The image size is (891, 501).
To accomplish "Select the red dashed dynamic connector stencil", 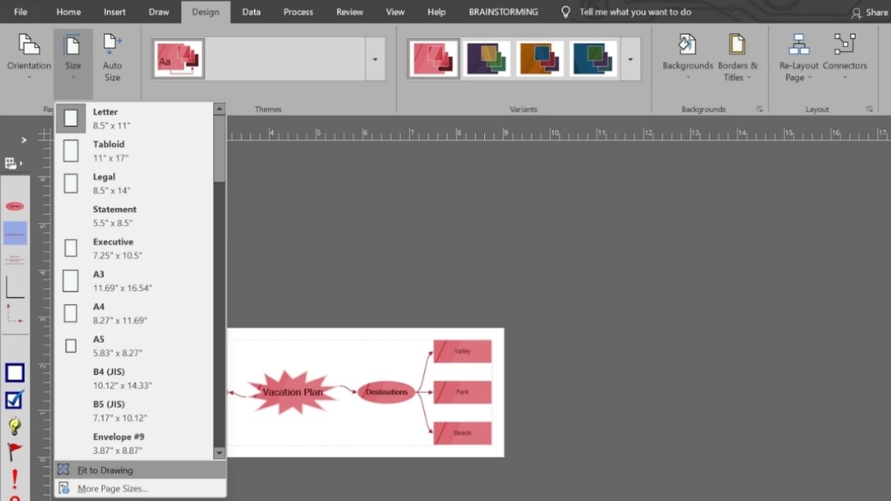I will pos(15,314).
